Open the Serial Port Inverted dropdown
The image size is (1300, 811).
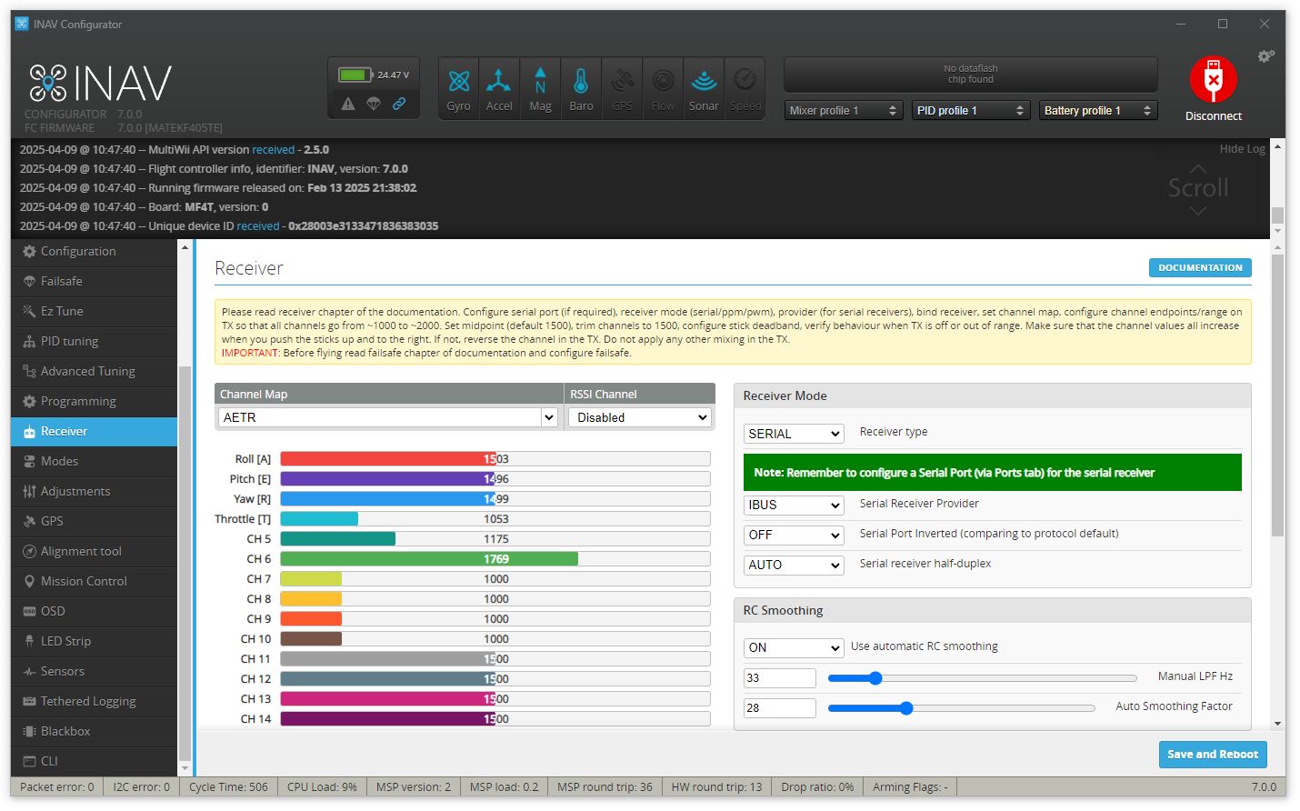[794, 535]
